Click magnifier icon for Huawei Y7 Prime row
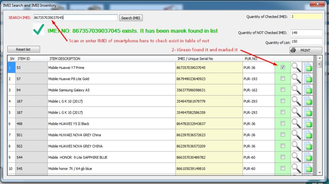The width and height of the screenshot is (329, 184). (296, 68)
